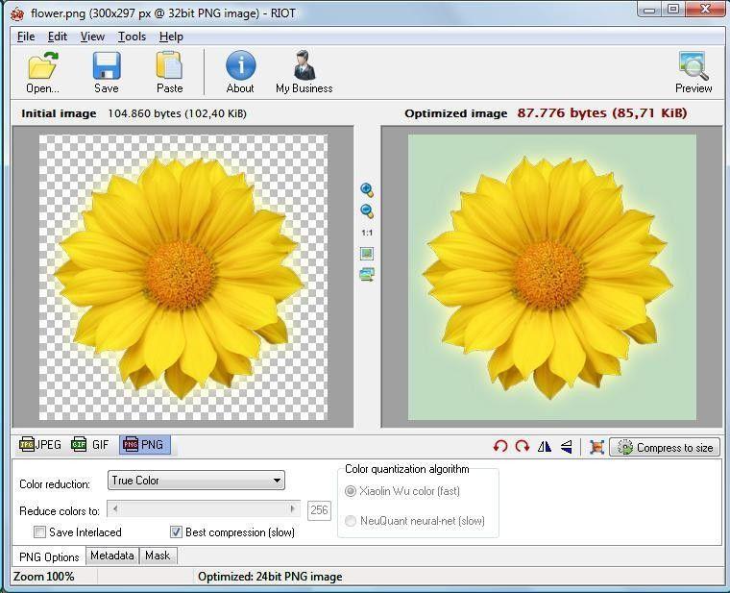Open the About dialog
Image resolution: width=730 pixels, height=593 pixels.
click(240, 65)
